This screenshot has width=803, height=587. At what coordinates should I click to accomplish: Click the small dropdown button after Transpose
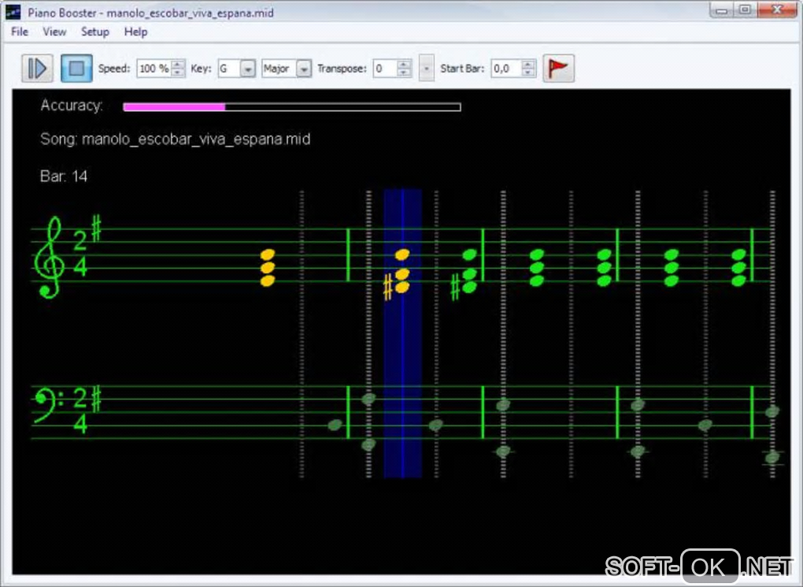click(x=426, y=69)
